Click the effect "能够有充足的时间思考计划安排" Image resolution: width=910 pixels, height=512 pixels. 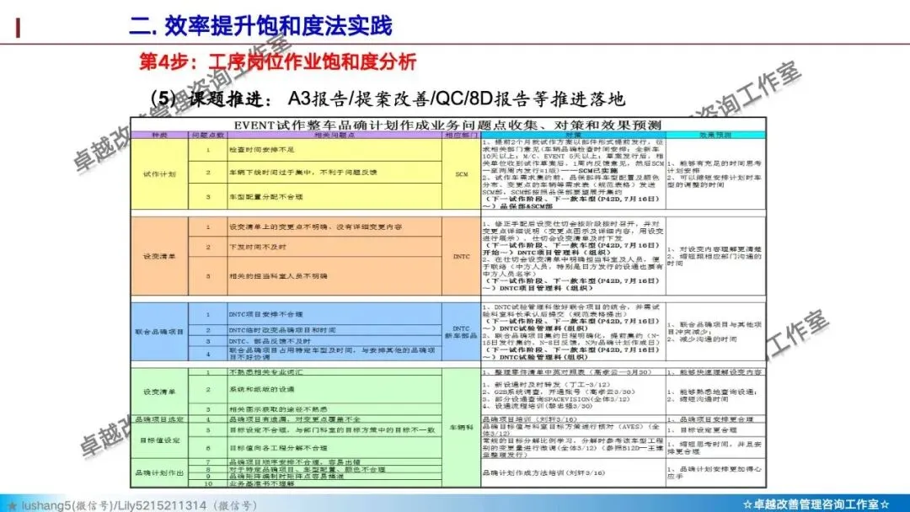[x=715, y=167]
